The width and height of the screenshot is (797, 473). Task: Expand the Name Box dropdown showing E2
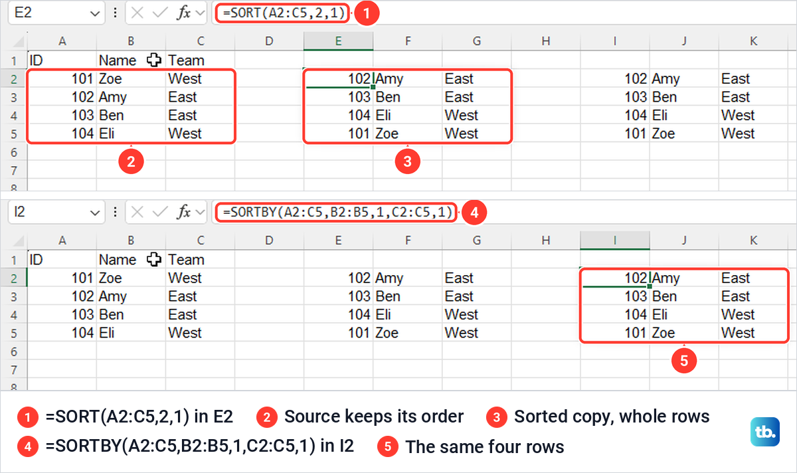(x=94, y=13)
